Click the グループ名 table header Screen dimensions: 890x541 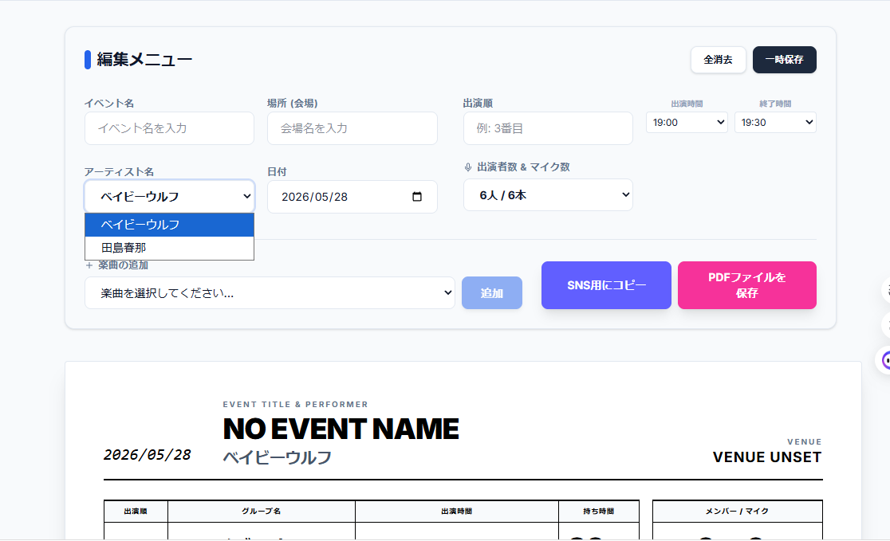[x=261, y=511]
